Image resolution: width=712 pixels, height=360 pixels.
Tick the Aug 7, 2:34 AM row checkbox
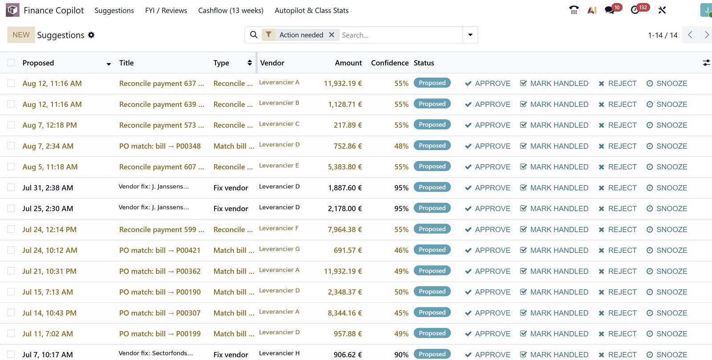pyautogui.click(x=11, y=146)
